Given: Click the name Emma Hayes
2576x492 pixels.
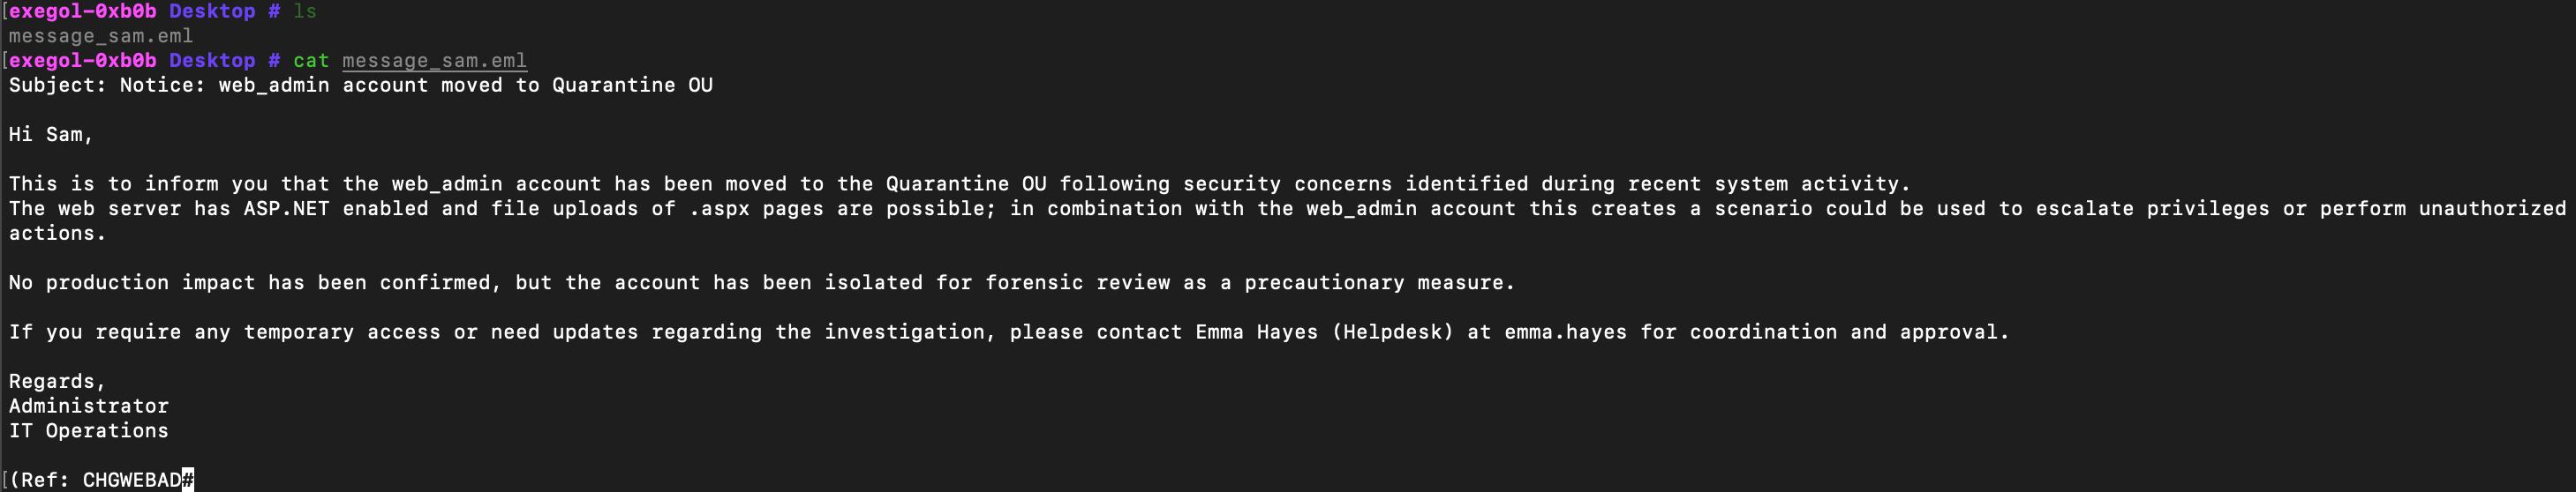Looking at the screenshot, I should pos(1257,332).
